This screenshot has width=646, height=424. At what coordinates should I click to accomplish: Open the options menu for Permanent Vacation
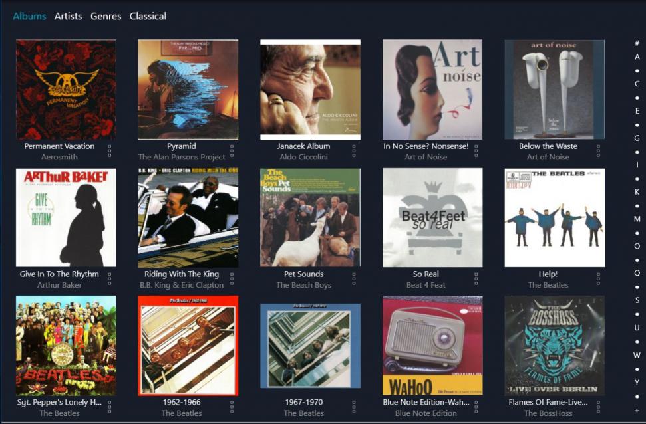(x=110, y=151)
